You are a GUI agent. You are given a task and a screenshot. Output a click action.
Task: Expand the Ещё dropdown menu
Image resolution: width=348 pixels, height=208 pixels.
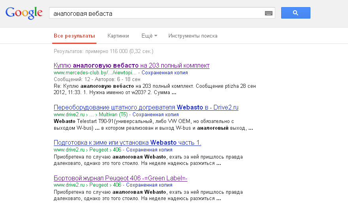pos(149,36)
